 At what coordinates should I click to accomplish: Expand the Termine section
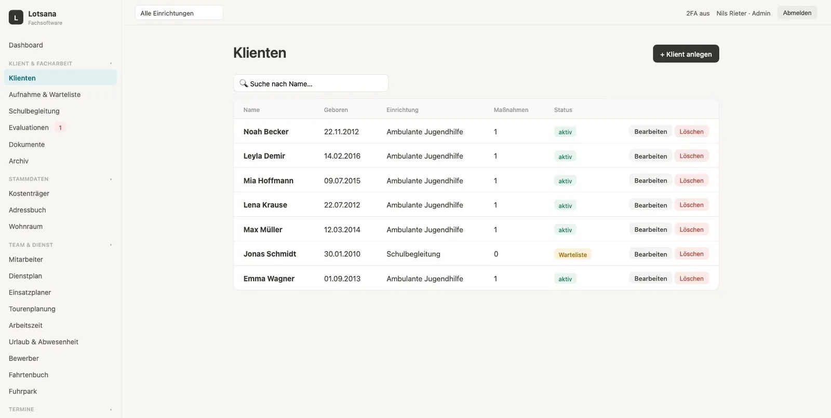point(111,409)
